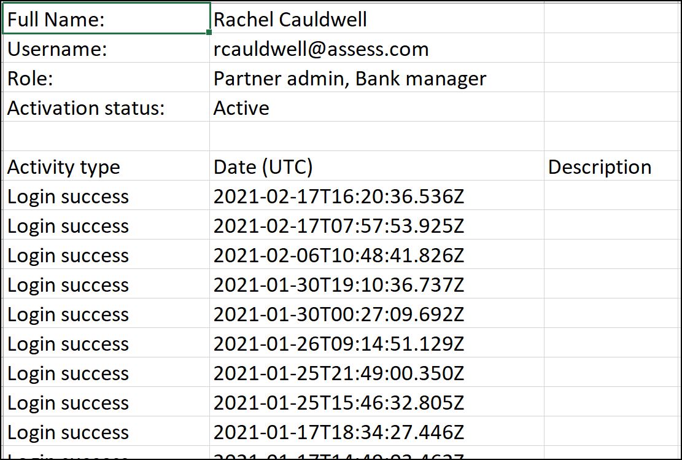Select the 2021-01-26T09:14:51.129Z cell
This screenshot has height=460, width=682.
point(338,344)
